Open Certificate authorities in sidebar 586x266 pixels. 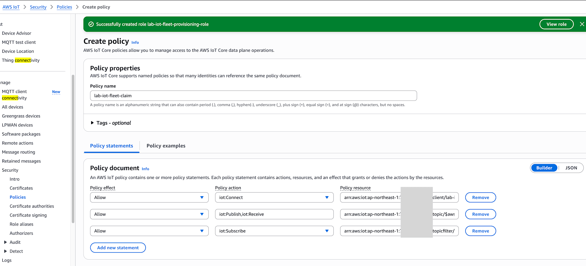[32, 206]
